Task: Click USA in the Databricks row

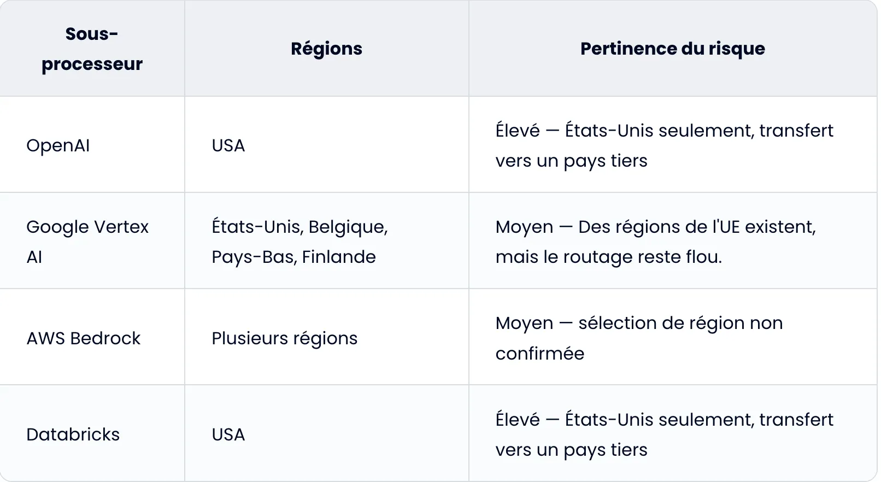Action: pos(228,434)
